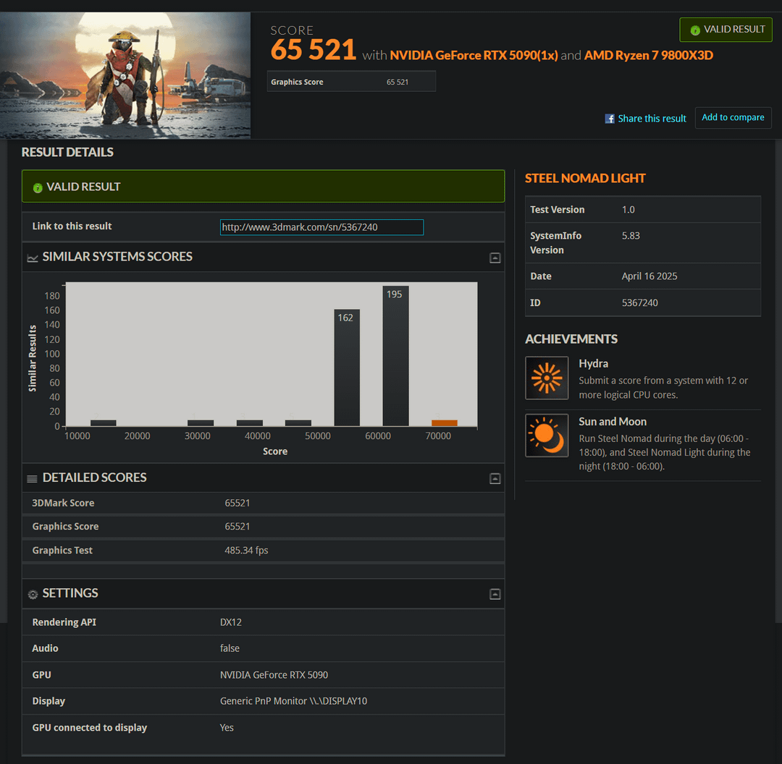Click the Display value Generic PnP Monitor
The width and height of the screenshot is (782, 764).
point(293,701)
